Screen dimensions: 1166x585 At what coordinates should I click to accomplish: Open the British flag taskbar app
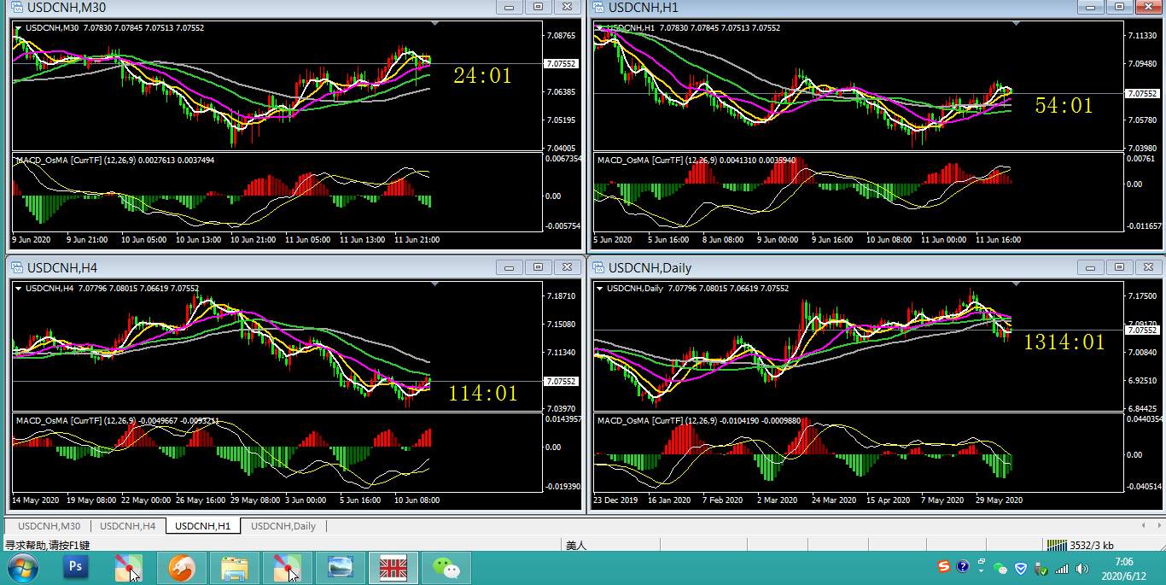[x=393, y=568]
